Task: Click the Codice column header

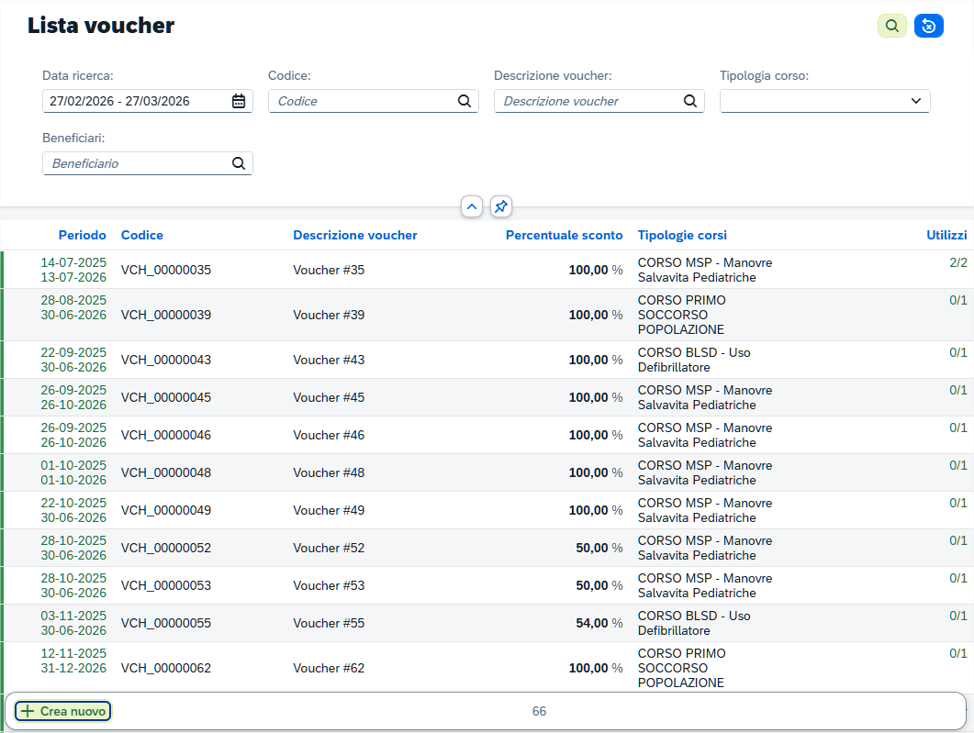Action: (142, 235)
